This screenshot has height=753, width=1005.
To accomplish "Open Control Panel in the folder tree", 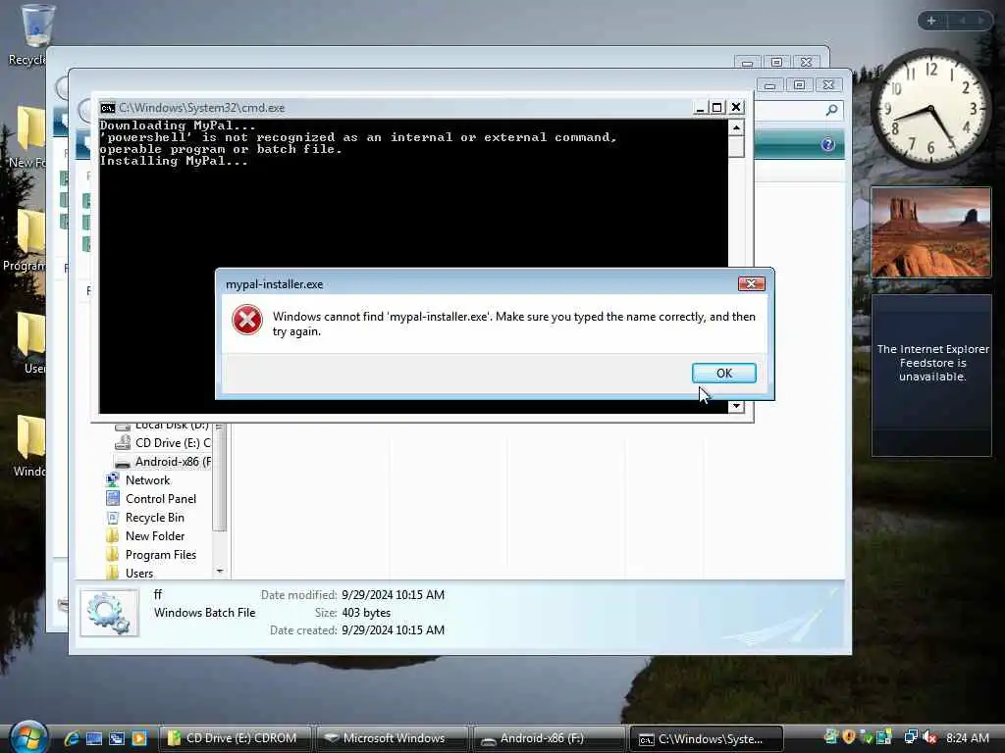I will [x=161, y=499].
